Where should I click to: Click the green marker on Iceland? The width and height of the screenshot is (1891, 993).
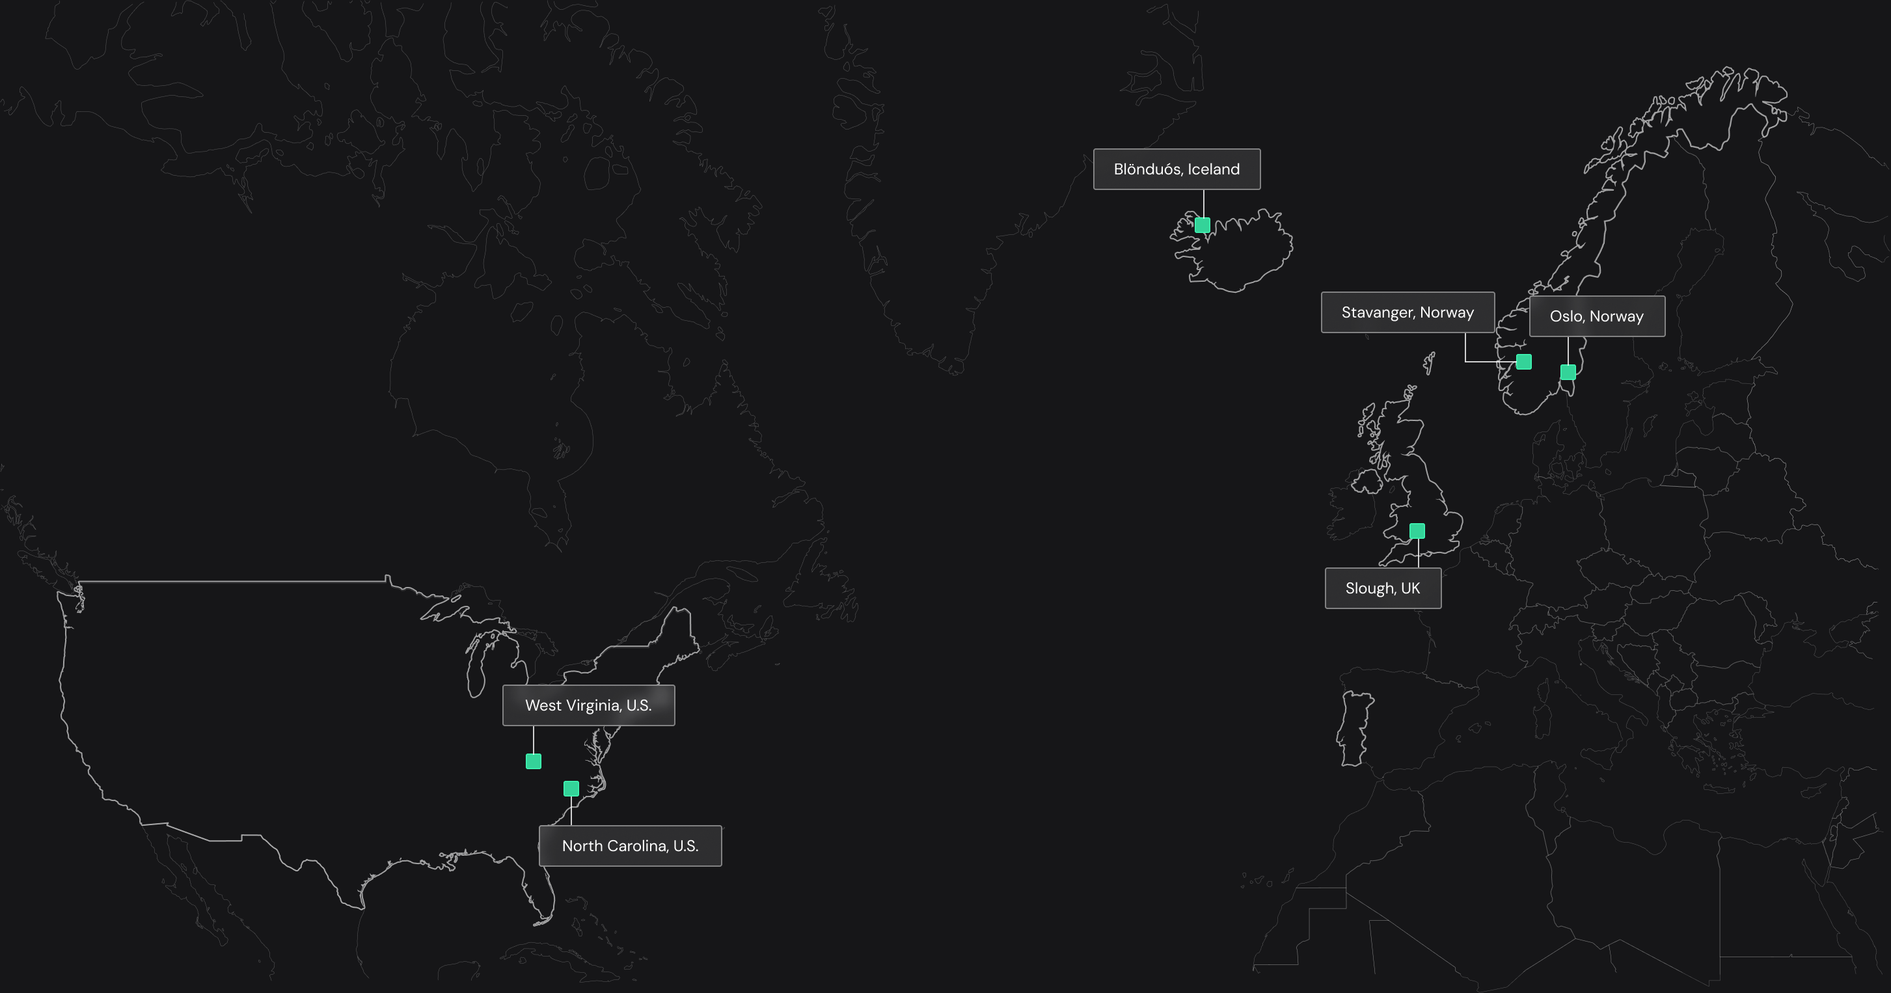1203,224
